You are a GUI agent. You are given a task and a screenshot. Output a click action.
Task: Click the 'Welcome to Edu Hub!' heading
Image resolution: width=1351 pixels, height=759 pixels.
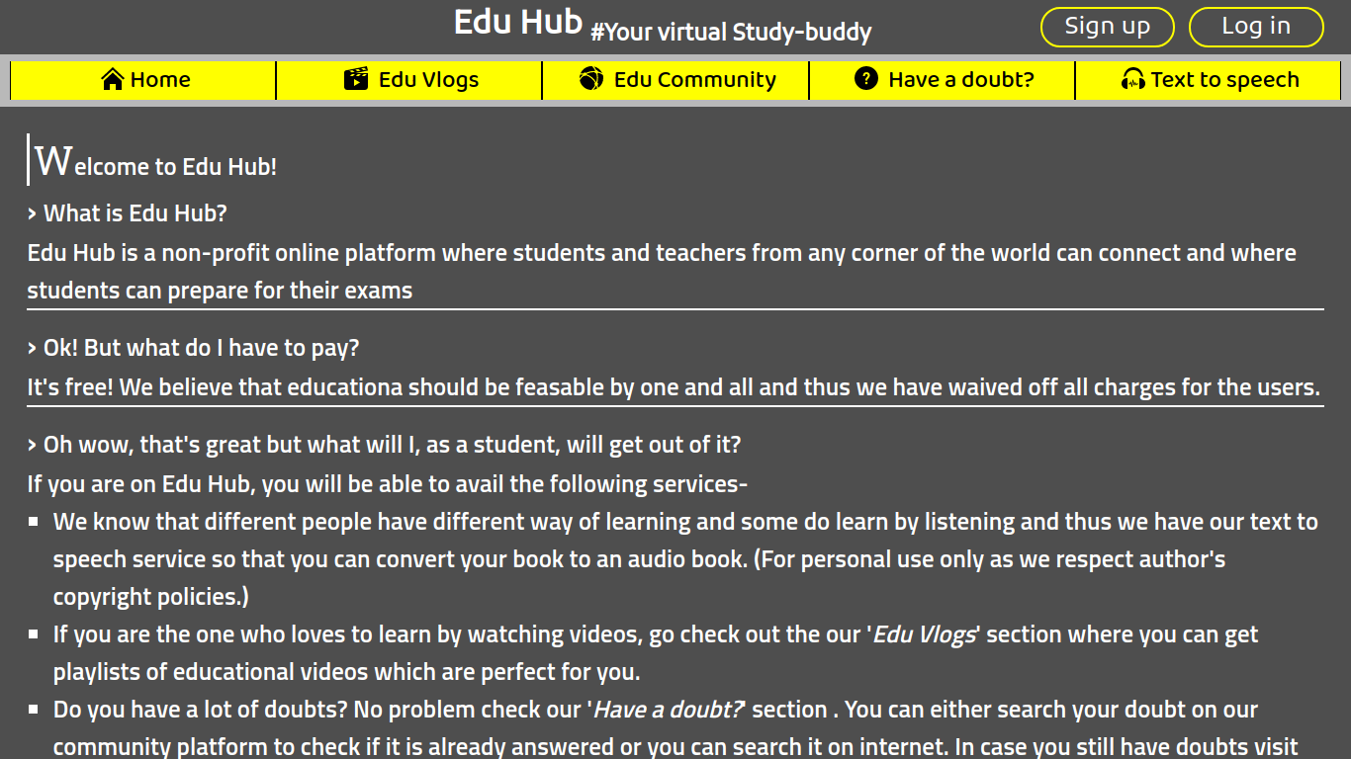click(155, 163)
